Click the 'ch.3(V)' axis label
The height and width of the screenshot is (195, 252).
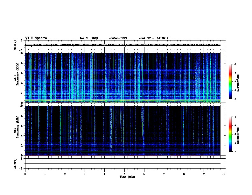(x=15, y=163)
